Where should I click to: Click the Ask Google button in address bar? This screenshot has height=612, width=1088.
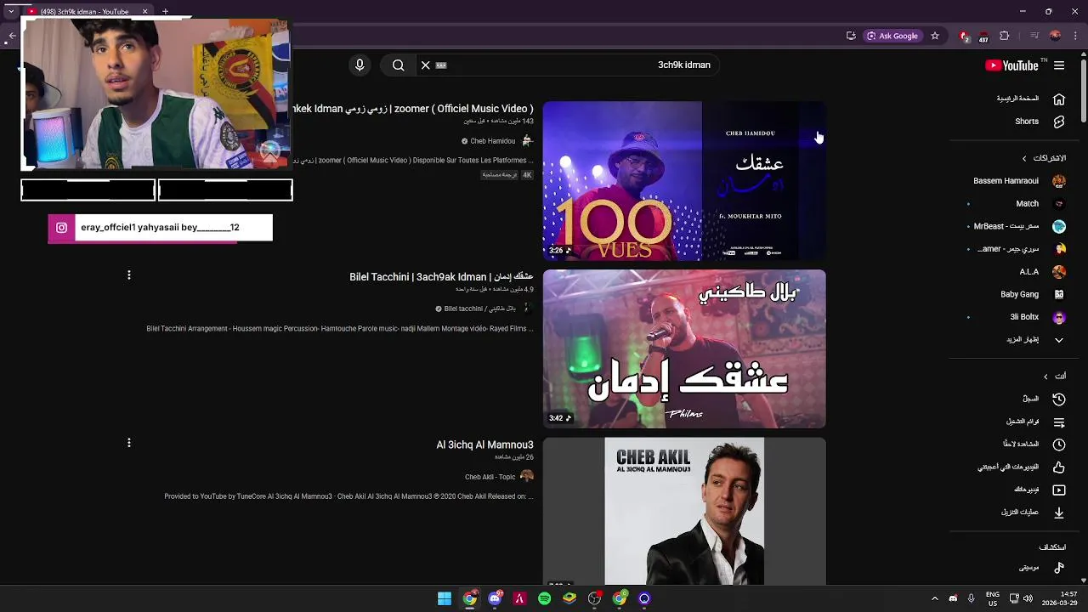(x=892, y=36)
